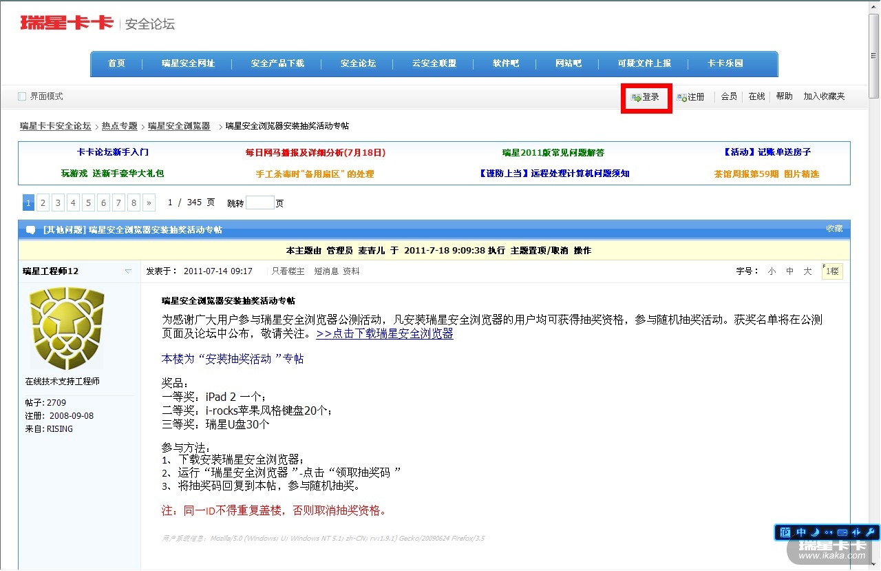This screenshot has height=571, width=881.
Task: Open 每日网马播报及详细分析(7月18日)
Action: click(x=315, y=152)
